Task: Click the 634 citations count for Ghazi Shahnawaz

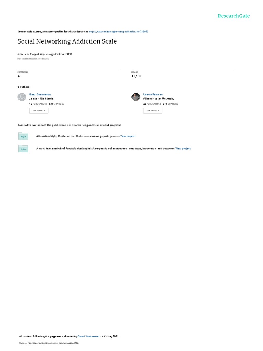Action: tap(57, 104)
